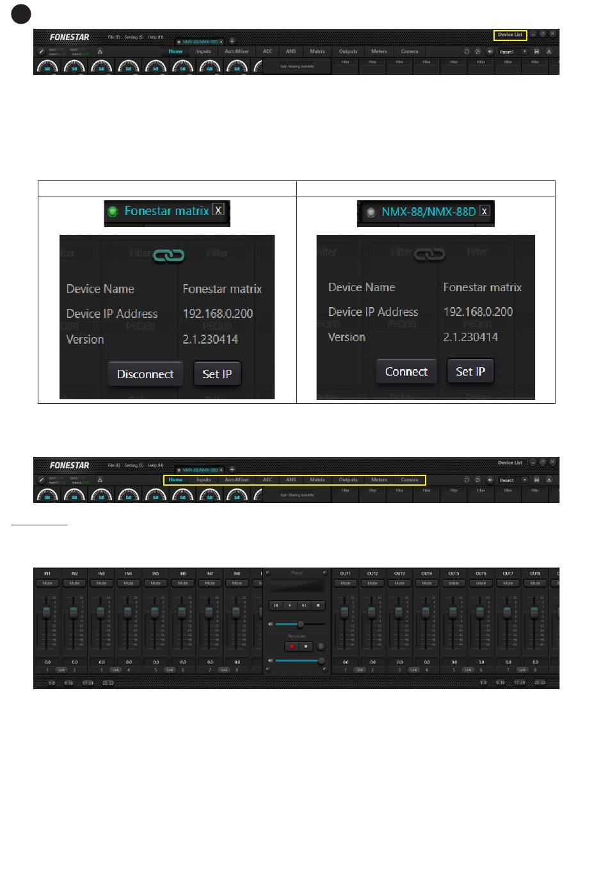Start recording with the red Recorder button
The width and height of the screenshot is (608, 876).
(292, 646)
